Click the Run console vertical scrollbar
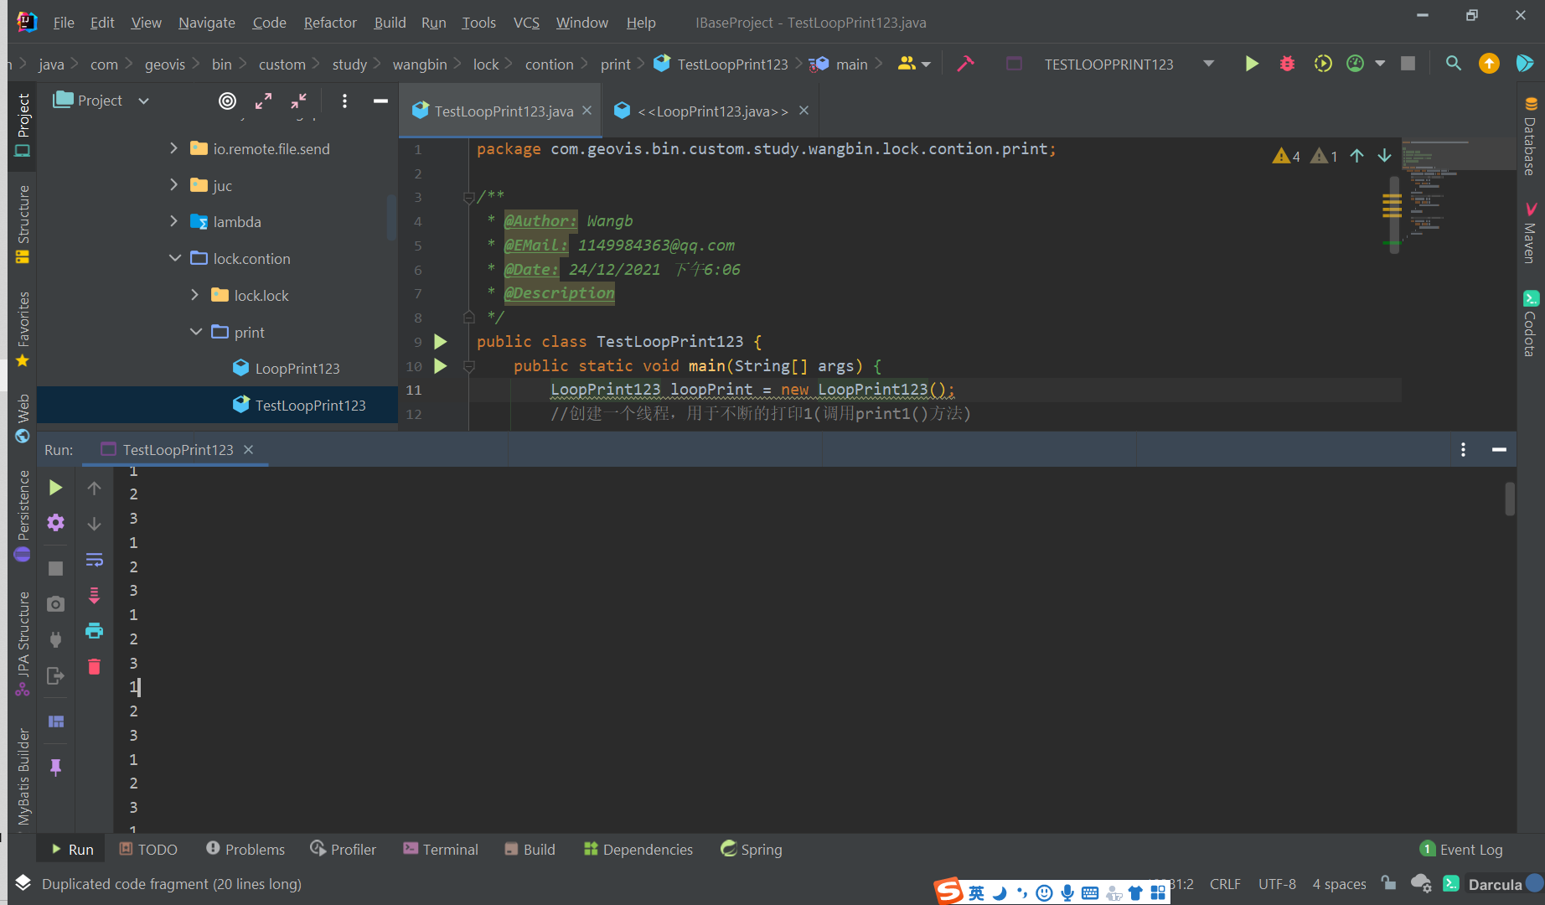Image resolution: width=1545 pixels, height=905 pixels. tap(1510, 499)
